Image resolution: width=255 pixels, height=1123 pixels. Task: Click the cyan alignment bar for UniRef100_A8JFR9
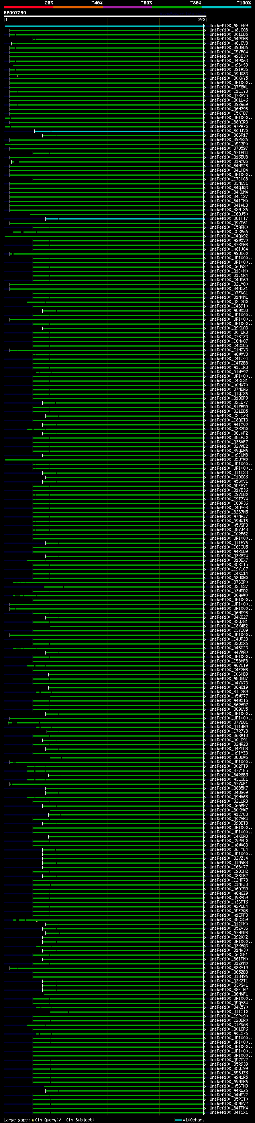(x=105, y=26)
